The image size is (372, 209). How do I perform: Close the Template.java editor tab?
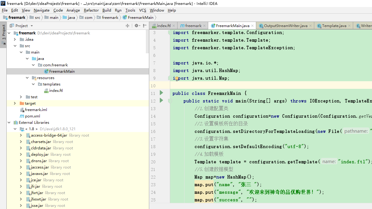click(x=350, y=26)
